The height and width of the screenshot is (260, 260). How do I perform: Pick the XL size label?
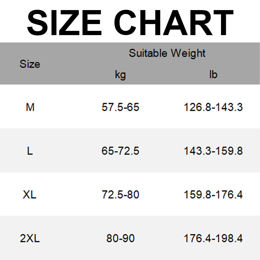(30, 195)
